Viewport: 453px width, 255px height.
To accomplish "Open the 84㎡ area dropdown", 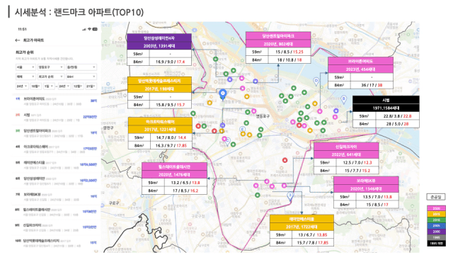I will 81,76.
